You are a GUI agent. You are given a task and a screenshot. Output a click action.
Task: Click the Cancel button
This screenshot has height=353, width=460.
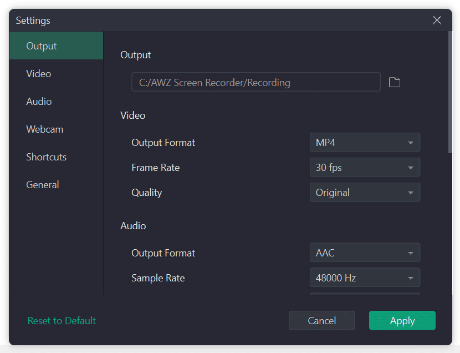coord(321,321)
